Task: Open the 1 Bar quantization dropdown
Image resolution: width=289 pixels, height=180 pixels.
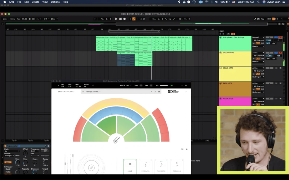Action: coord(54,19)
